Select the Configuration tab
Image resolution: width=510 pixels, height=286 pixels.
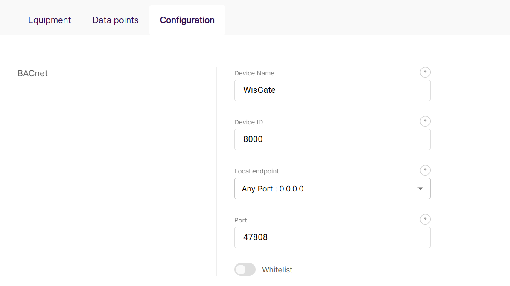187,20
